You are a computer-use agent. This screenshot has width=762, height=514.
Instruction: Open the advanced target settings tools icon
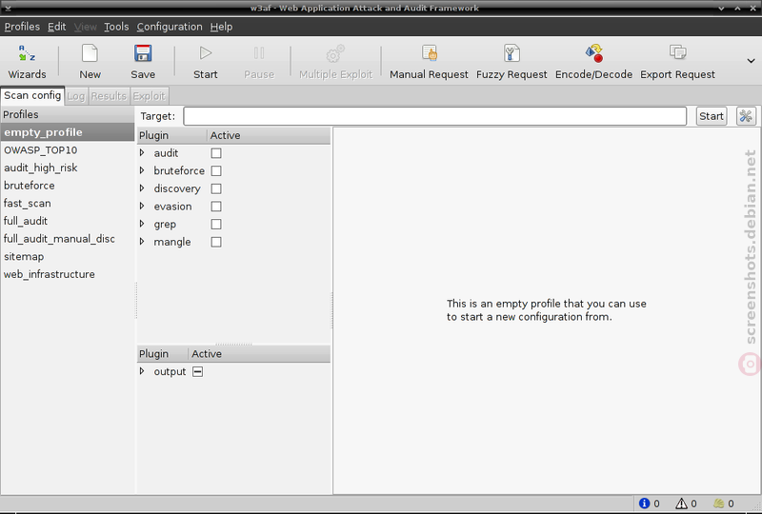(x=746, y=116)
